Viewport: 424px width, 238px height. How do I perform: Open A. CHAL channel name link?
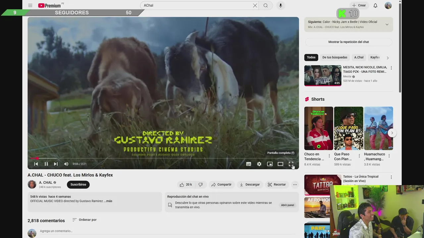tap(46, 182)
